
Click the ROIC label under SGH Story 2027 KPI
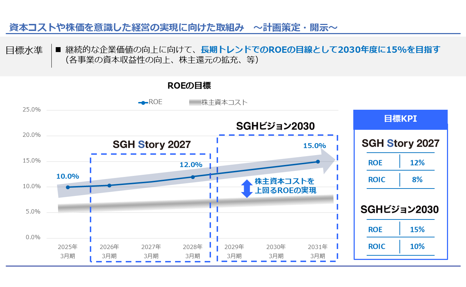coord(377,180)
